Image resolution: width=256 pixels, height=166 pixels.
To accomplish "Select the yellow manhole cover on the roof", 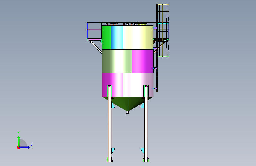I will (142, 24).
